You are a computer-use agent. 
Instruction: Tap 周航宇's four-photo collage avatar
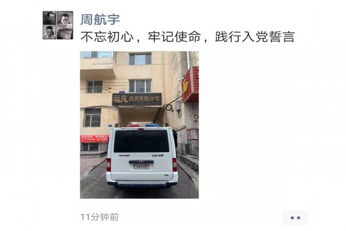(x=58, y=25)
